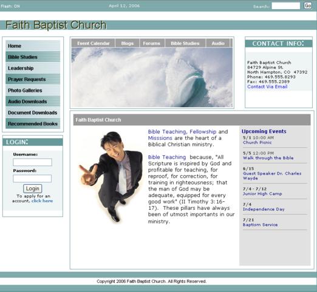Open the Event Calendar tab
317x292 pixels.
[x=94, y=43]
